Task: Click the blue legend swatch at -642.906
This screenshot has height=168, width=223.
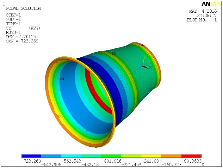Action: pyautogui.click(x=51, y=156)
